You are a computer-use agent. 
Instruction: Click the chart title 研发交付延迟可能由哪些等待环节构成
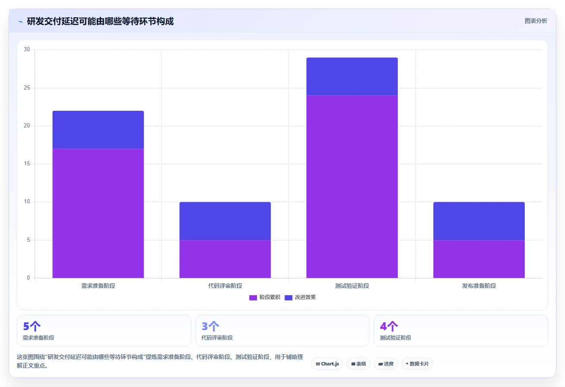100,21
